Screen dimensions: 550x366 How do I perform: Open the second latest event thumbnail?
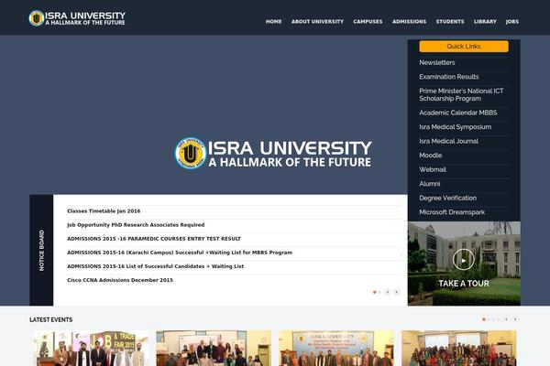tap(214, 348)
